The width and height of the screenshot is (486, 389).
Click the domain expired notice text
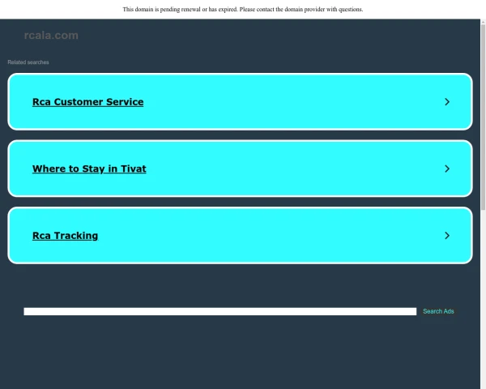click(x=243, y=9)
